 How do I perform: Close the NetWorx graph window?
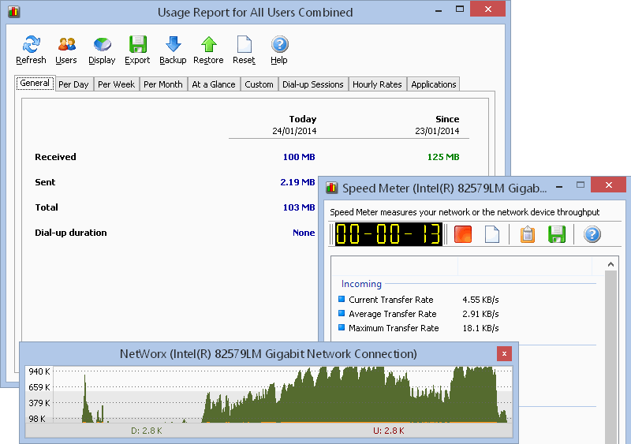(504, 354)
